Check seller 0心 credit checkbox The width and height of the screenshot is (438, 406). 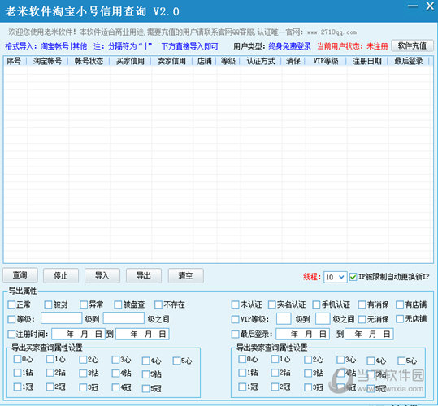pos(242,359)
